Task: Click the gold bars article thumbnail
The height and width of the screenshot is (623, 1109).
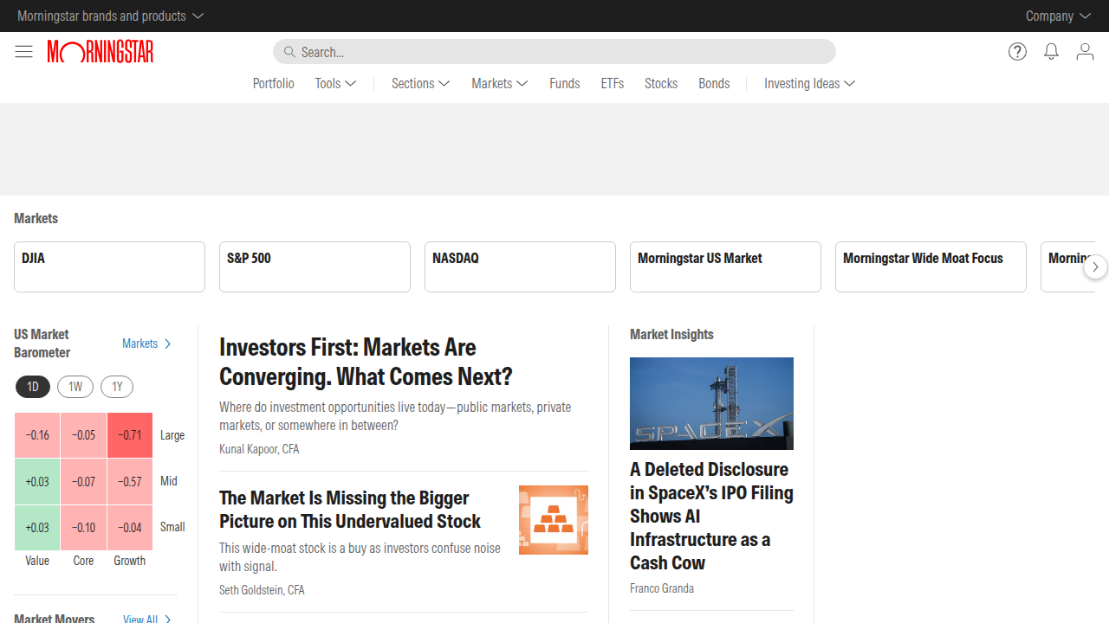Action: 554,520
